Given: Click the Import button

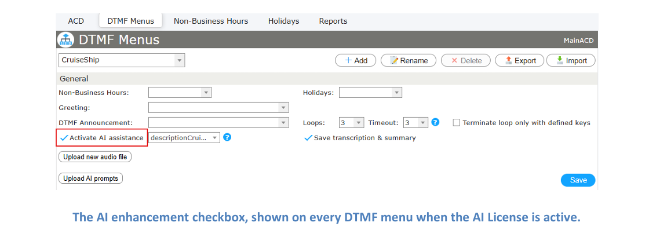Looking at the screenshot, I should 571,60.
